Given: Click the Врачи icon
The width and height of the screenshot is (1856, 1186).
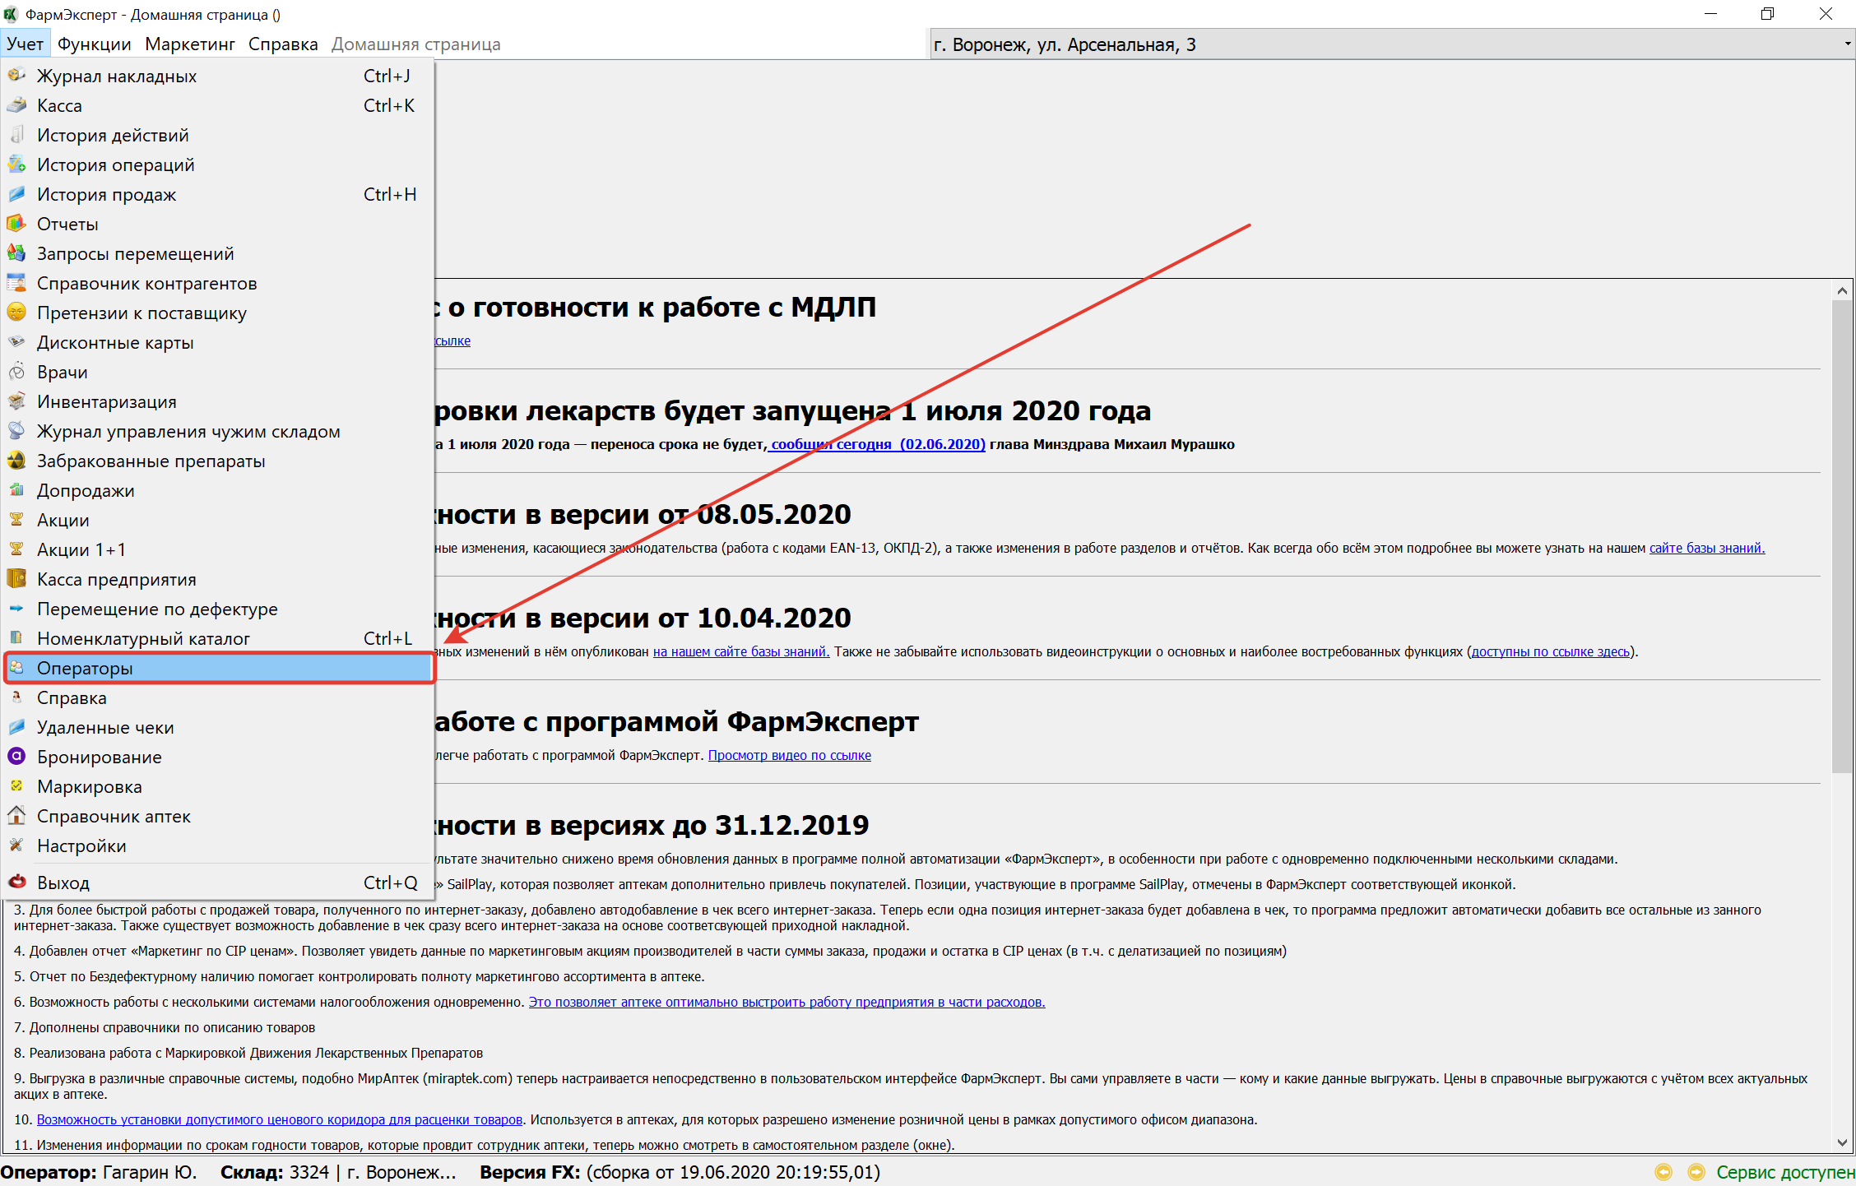Looking at the screenshot, I should (16, 372).
